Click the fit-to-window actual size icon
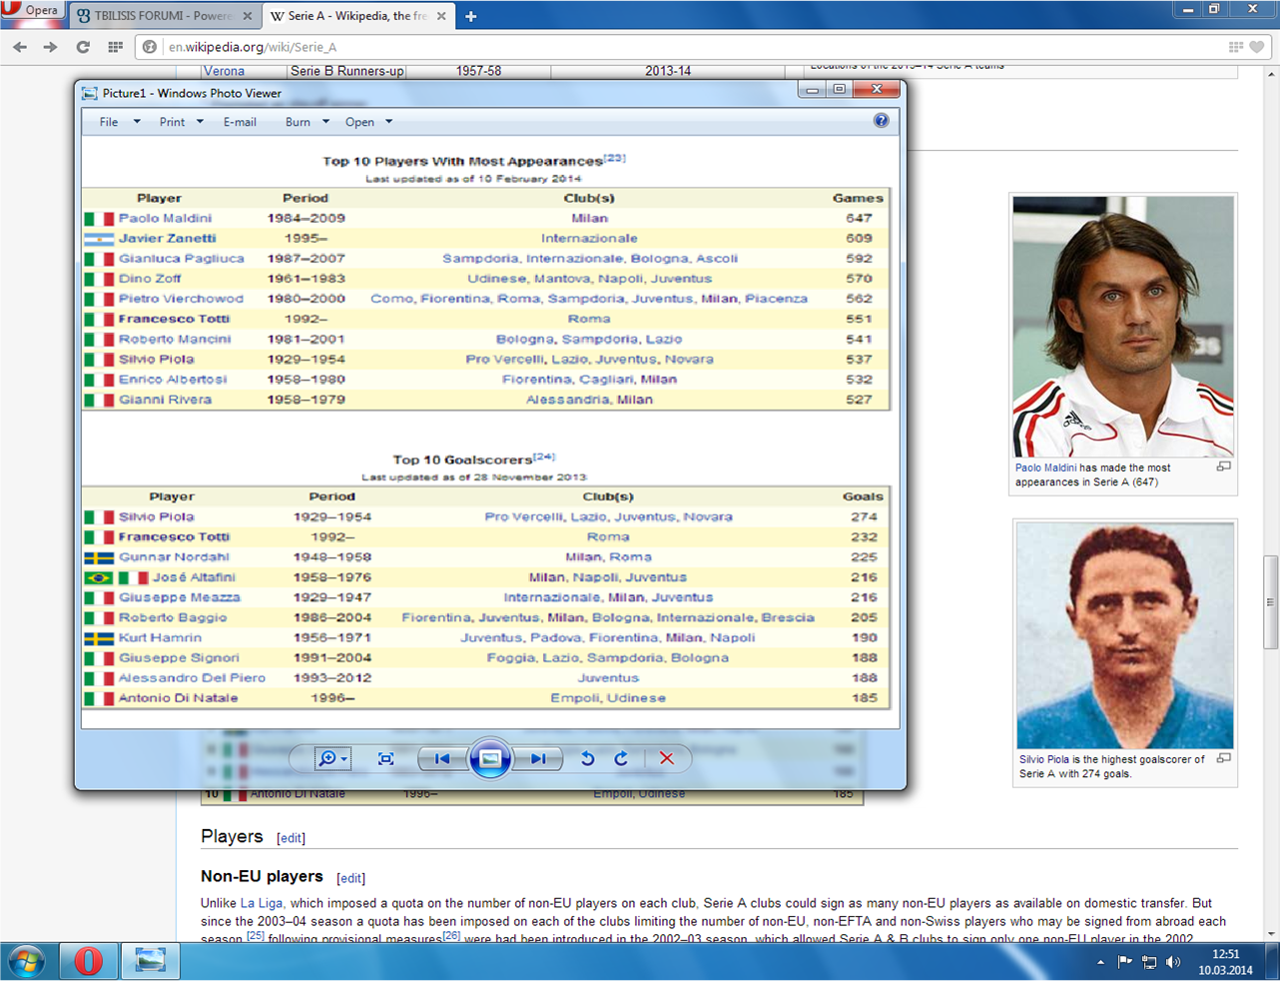The height and width of the screenshot is (981, 1280). coord(386,759)
